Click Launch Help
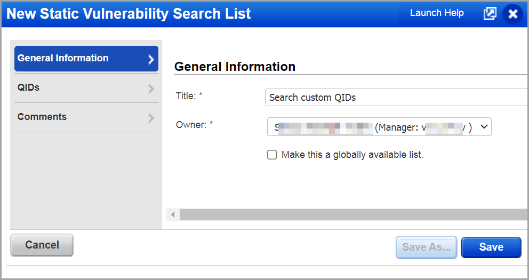Image resolution: width=529 pixels, height=280 pixels. tap(437, 13)
